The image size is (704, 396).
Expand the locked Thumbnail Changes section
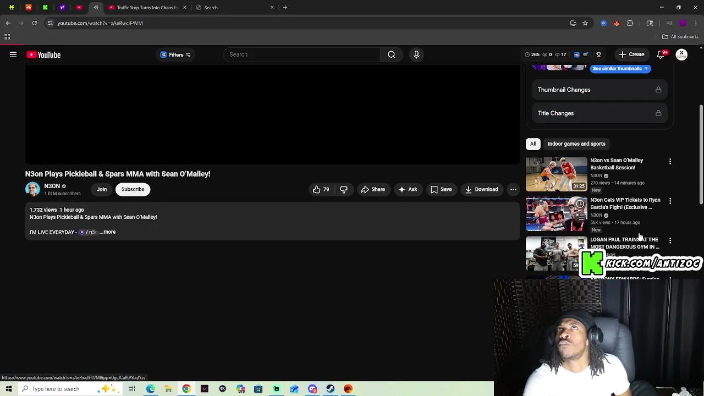(599, 90)
